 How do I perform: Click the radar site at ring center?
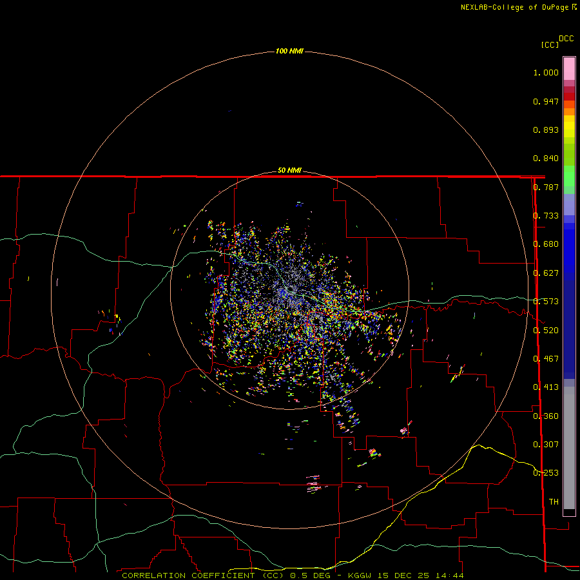pos(289,289)
